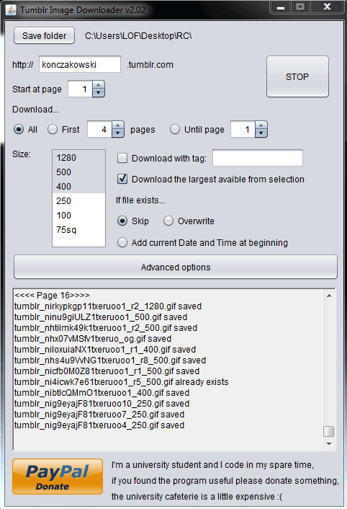This screenshot has width=347, height=509.
Task: Close the Tumblr Image Downloader window
Action: point(328,6)
